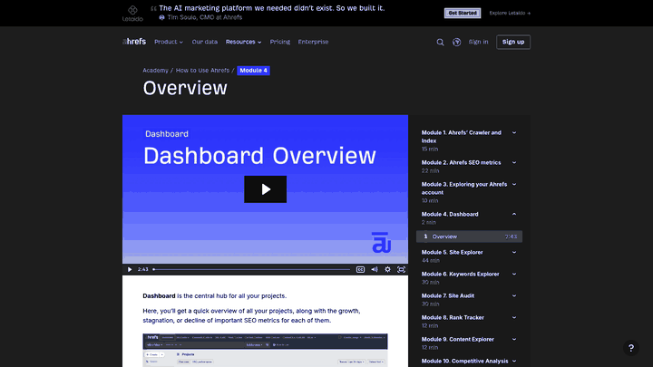Expand Module 9 Content Explorer chevron
This screenshot has height=367, width=653.
pyautogui.click(x=514, y=339)
